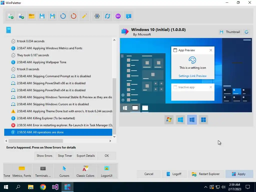This screenshot has height=192, width=256.
Task: Open Visual Studio from the taskbar
Action: [x=55, y=187]
